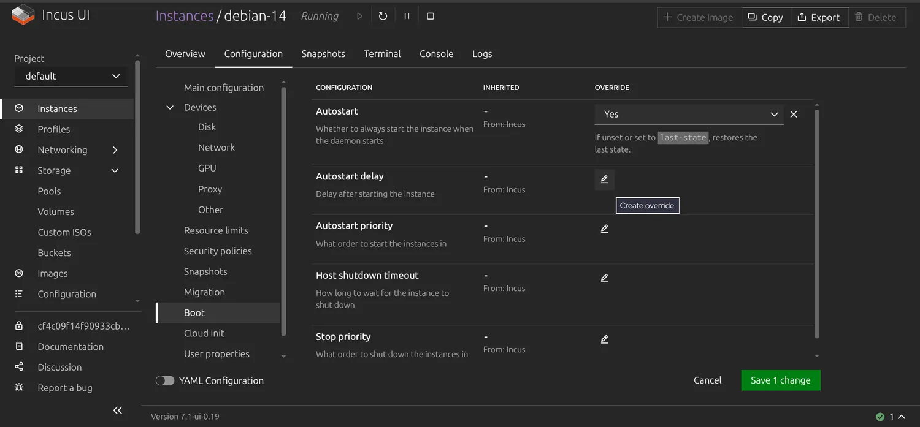The image size is (920, 427).
Task: Create override for Autostart delay pencil icon
Action: [x=604, y=179]
